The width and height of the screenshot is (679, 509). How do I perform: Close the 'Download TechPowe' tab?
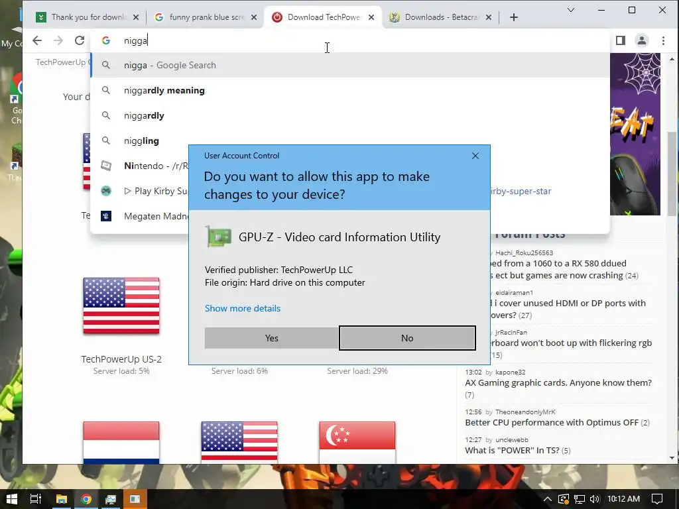pyautogui.click(x=371, y=17)
